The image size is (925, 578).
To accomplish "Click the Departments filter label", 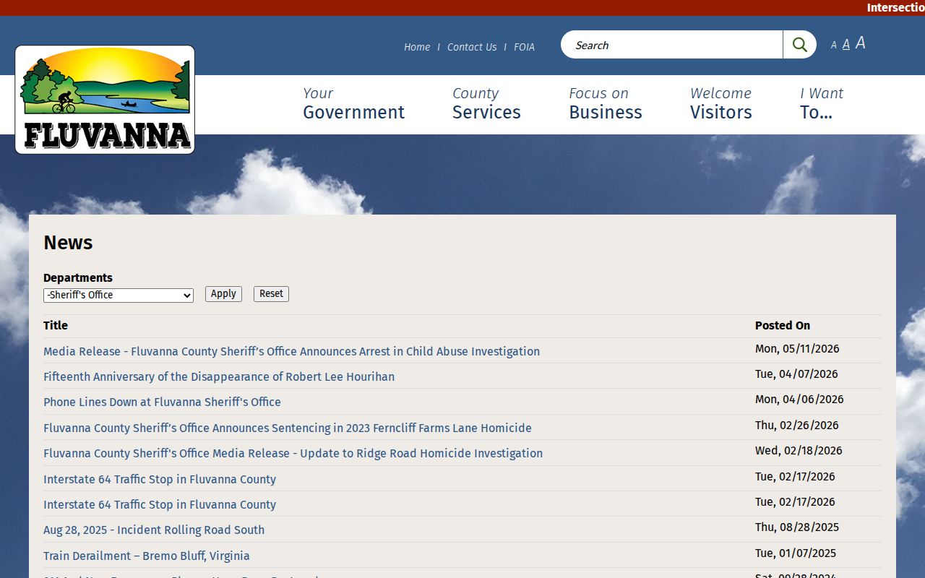I will pos(78,277).
